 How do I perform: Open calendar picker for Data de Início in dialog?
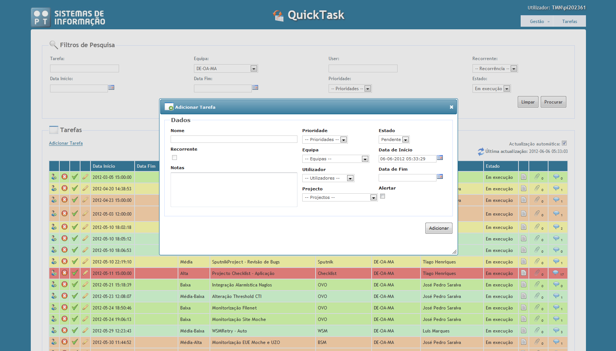click(x=440, y=158)
